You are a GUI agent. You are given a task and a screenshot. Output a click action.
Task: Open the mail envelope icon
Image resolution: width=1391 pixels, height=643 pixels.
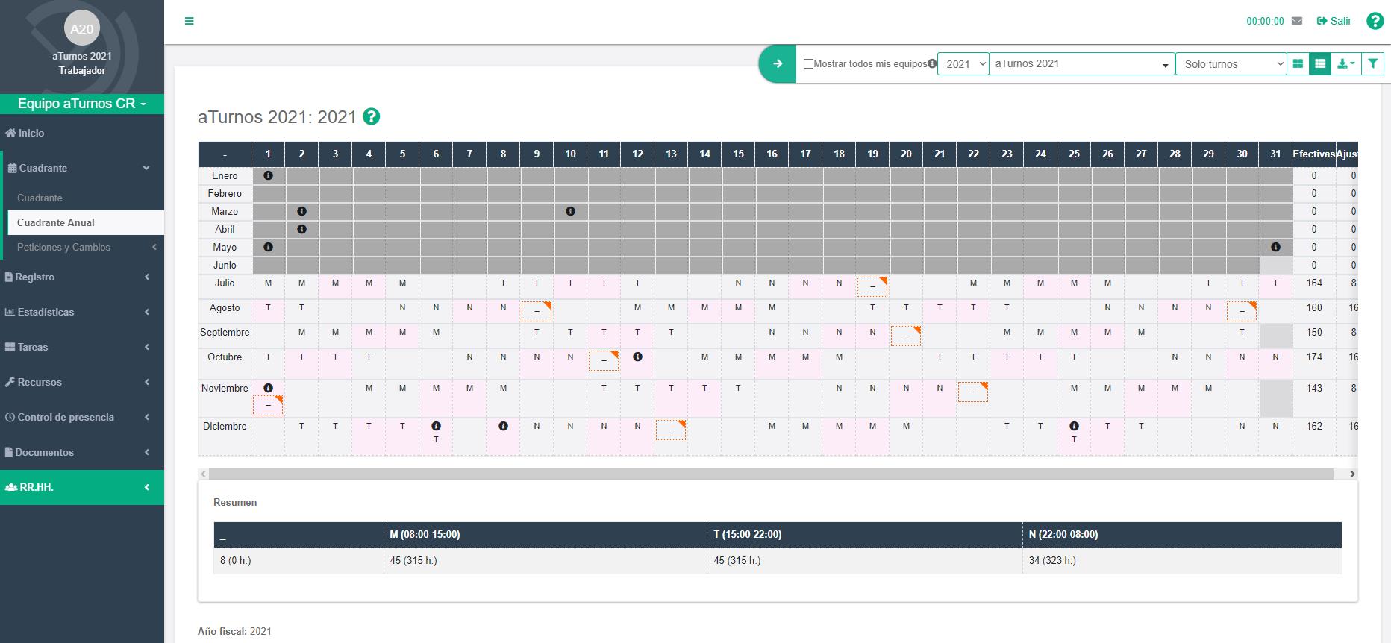click(1297, 21)
